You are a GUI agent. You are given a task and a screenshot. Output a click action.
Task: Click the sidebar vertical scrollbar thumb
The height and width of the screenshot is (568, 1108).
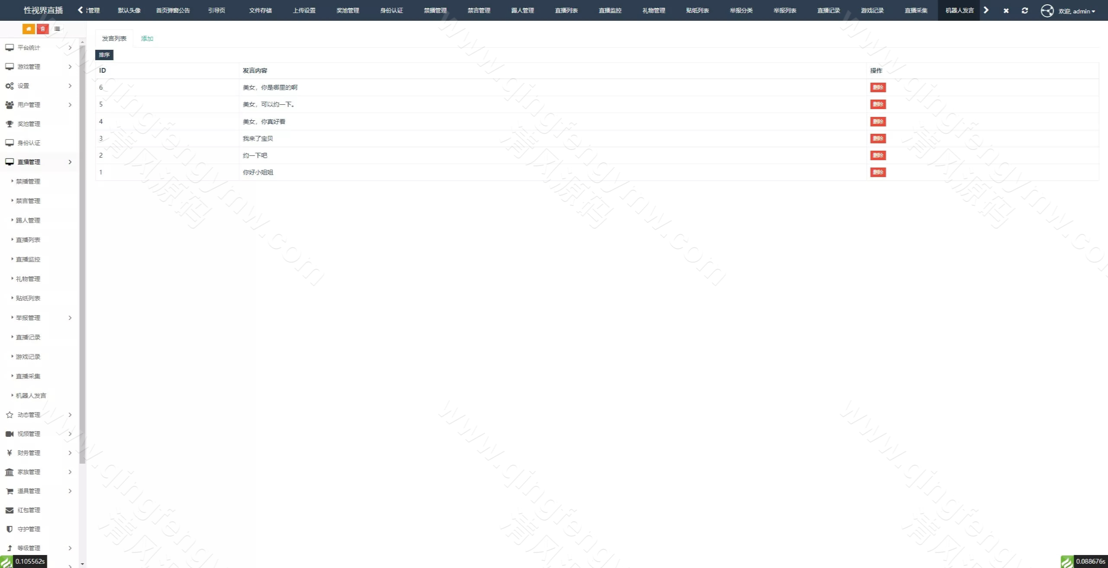pyautogui.click(x=82, y=254)
